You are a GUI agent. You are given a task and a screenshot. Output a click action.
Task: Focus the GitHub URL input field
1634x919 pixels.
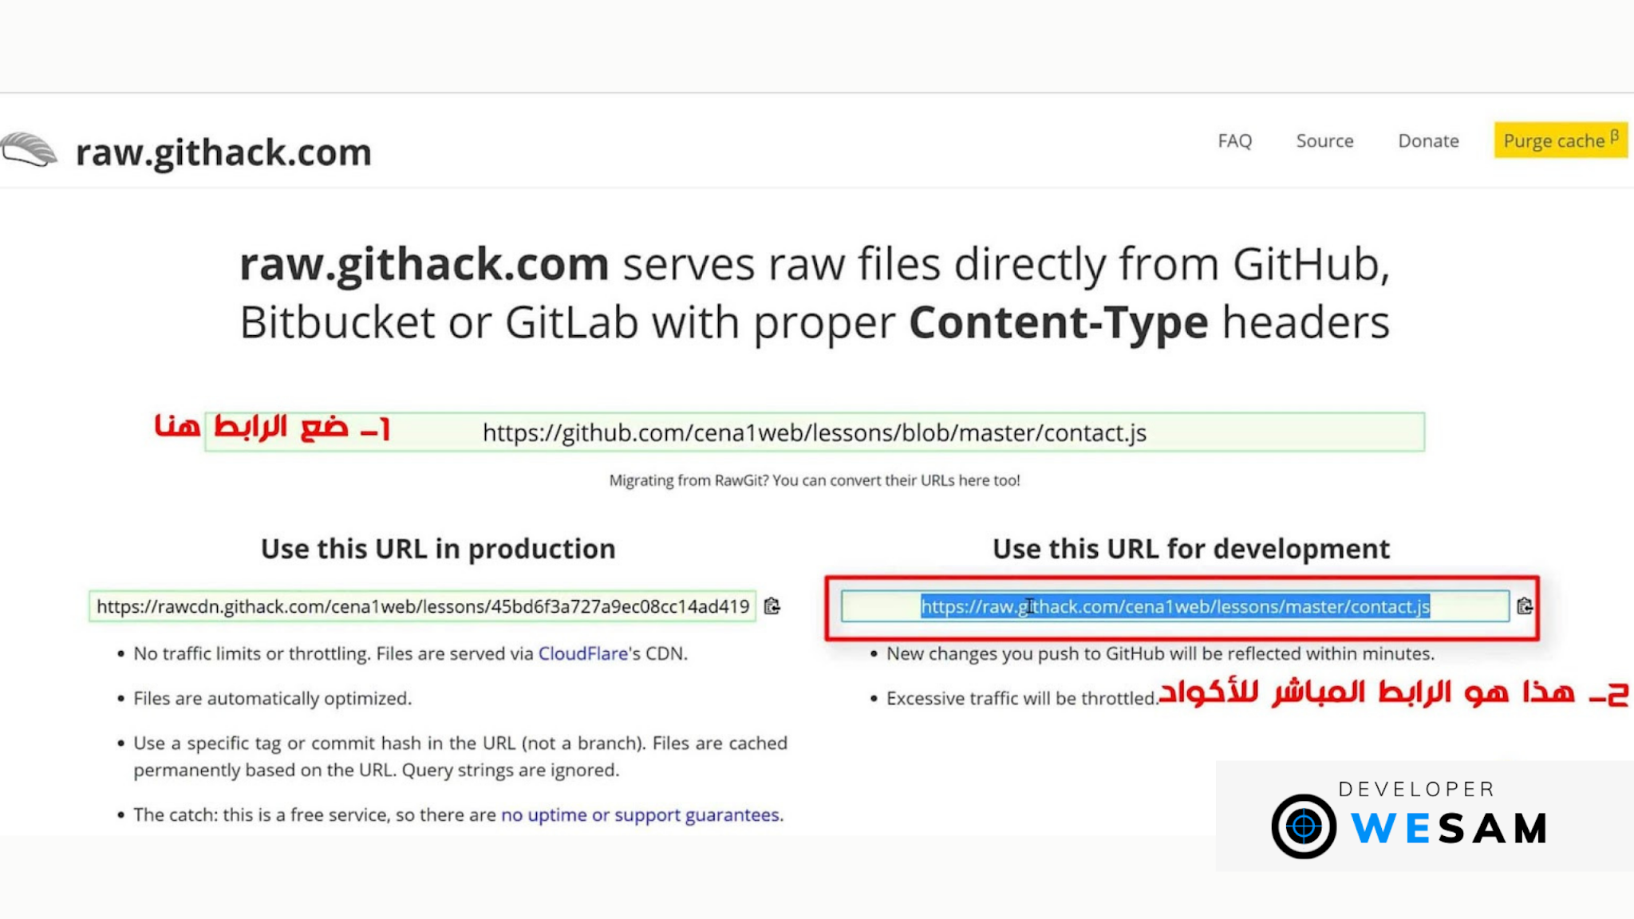(x=815, y=432)
